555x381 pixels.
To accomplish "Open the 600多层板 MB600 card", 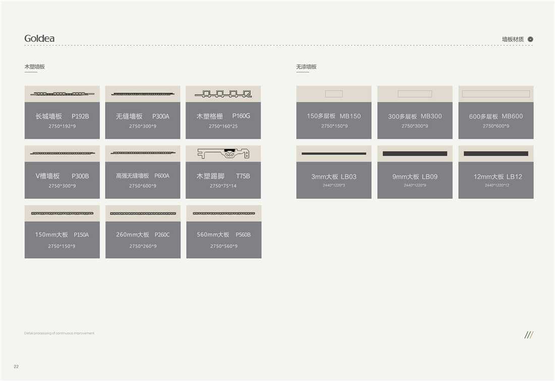I will coord(496,112).
